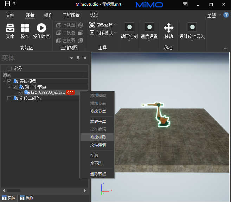Select 删除节点 in context menu
The width and height of the screenshot is (231, 202).
pos(98,174)
